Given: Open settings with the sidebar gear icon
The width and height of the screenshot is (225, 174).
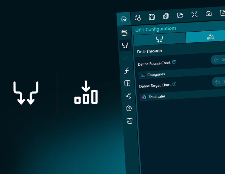Looking at the screenshot, I should [x=129, y=108].
